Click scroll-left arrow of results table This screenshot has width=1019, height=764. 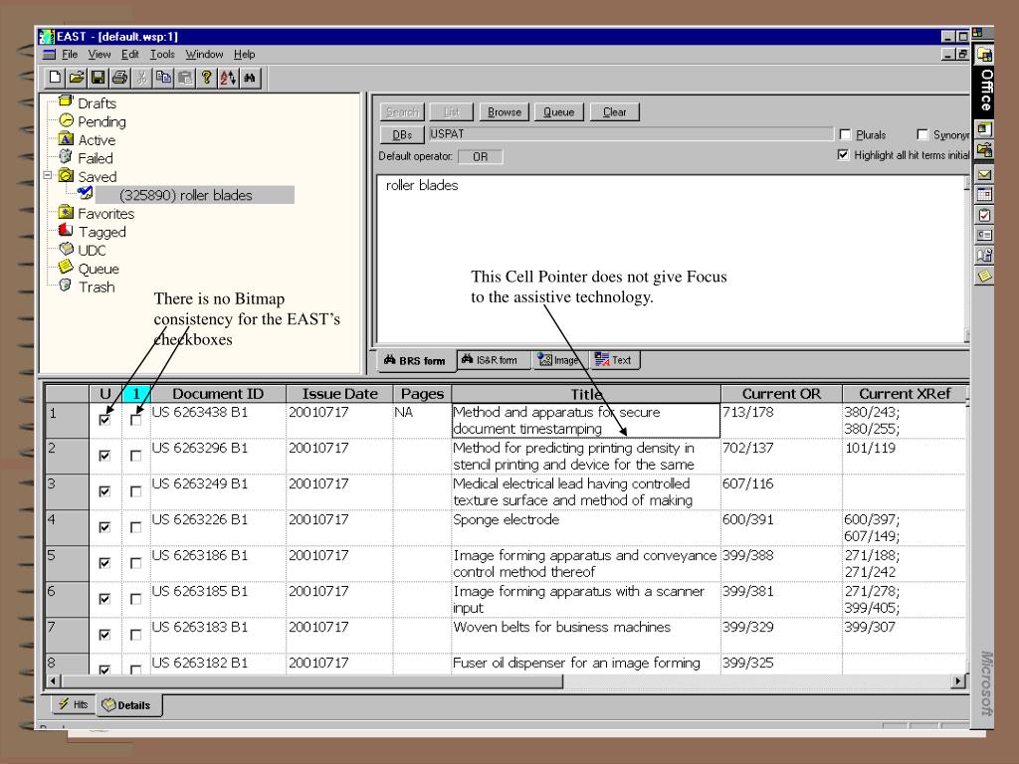point(54,681)
